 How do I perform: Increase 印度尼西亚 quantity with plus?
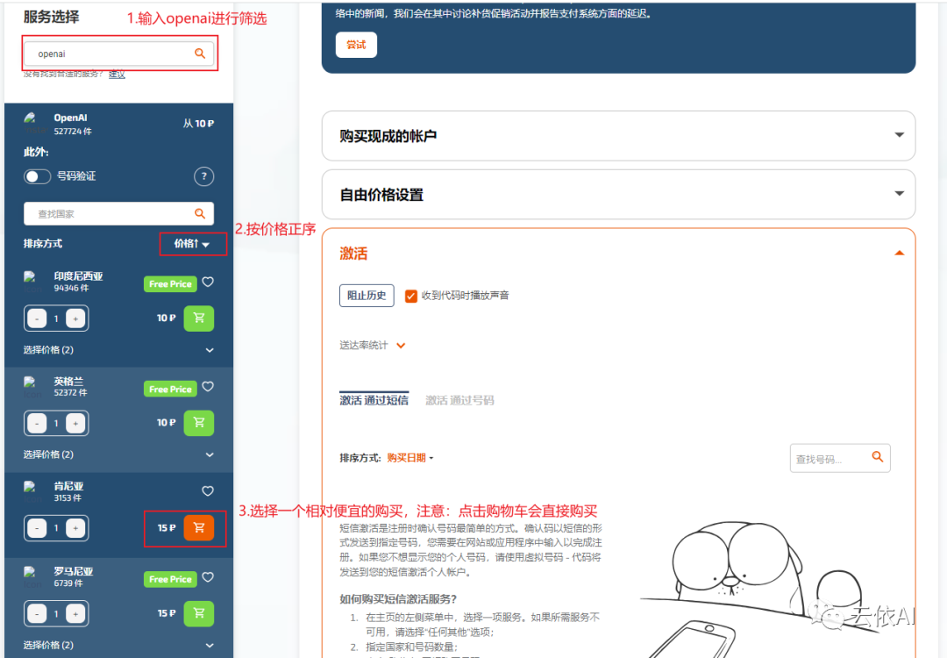coord(75,318)
